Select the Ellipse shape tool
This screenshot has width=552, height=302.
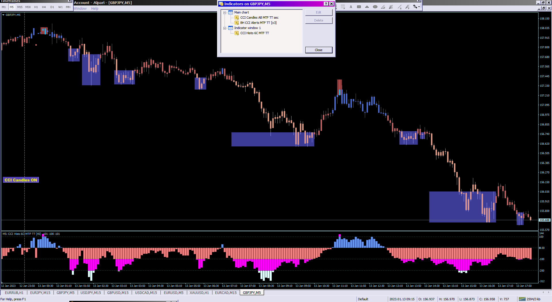[375, 7]
